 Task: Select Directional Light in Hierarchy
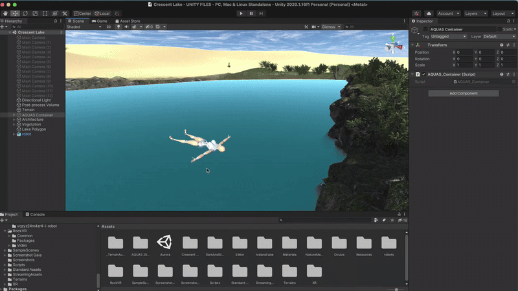36,100
